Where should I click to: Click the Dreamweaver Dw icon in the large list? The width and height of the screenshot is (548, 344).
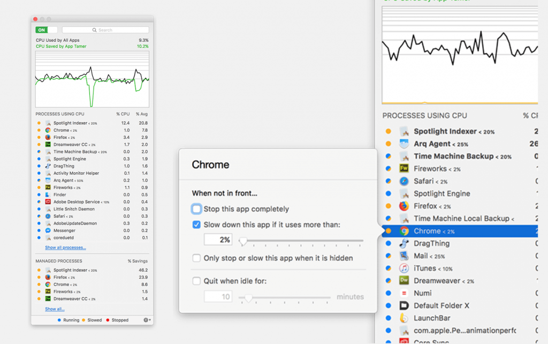pos(404,281)
